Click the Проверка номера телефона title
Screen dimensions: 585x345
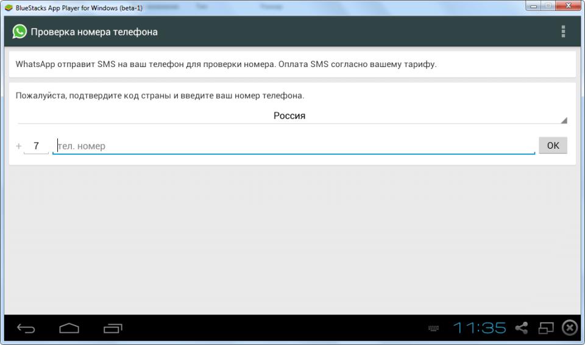[x=94, y=32]
